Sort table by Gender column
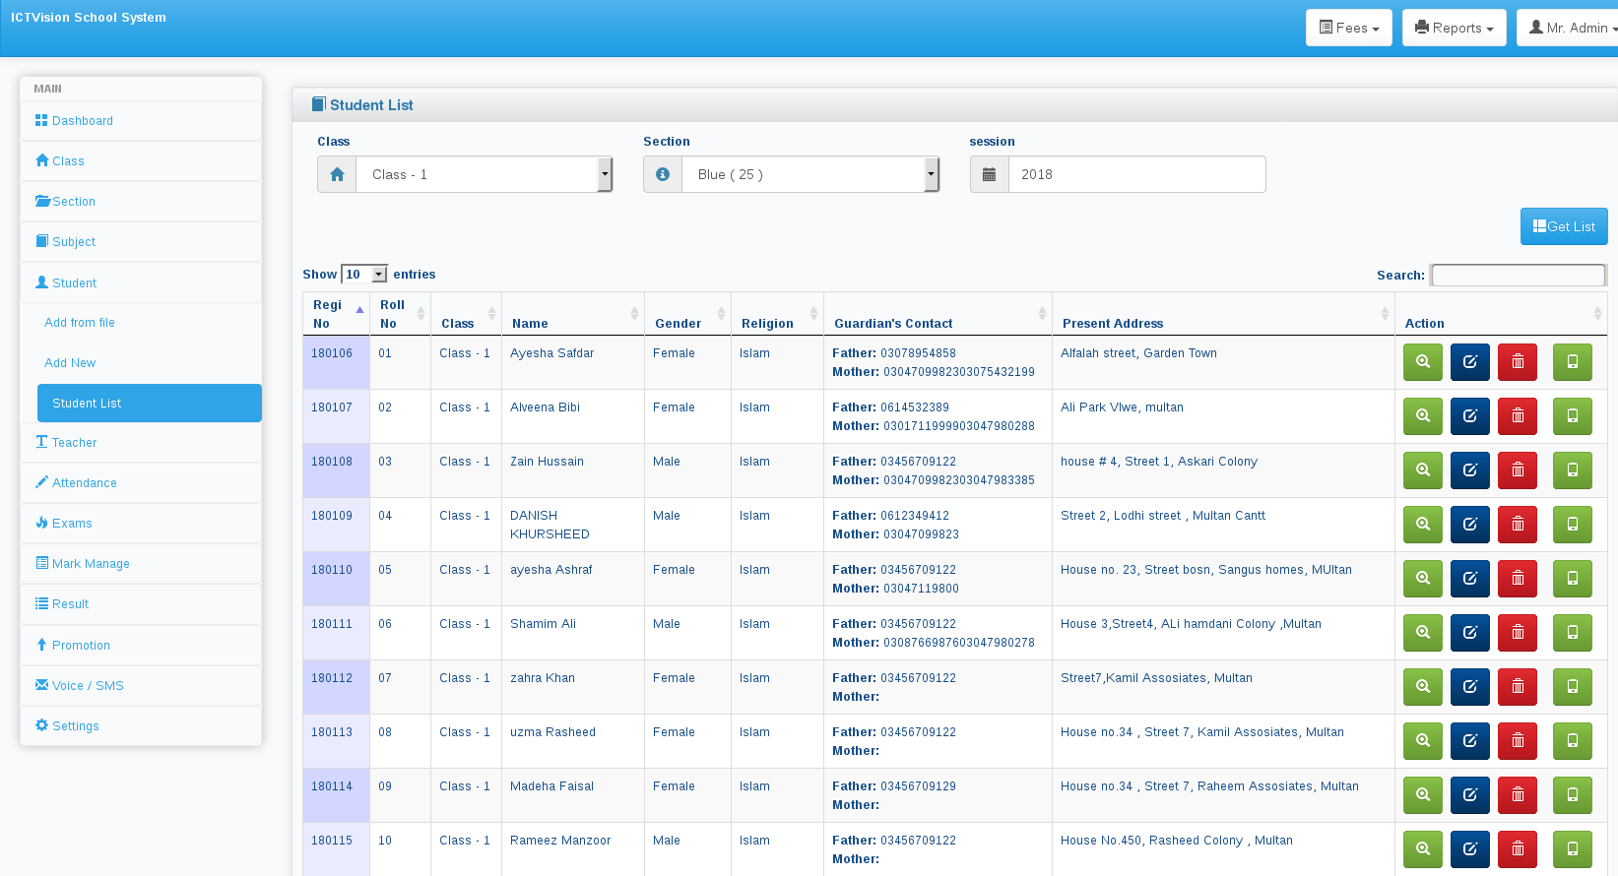The width and height of the screenshot is (1618, 876). coord(687,314)
